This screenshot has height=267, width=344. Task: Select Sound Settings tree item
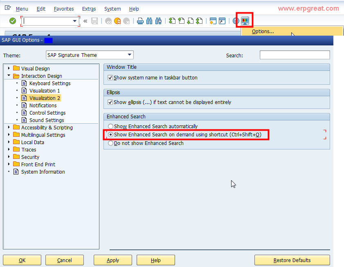coord(47,120)
